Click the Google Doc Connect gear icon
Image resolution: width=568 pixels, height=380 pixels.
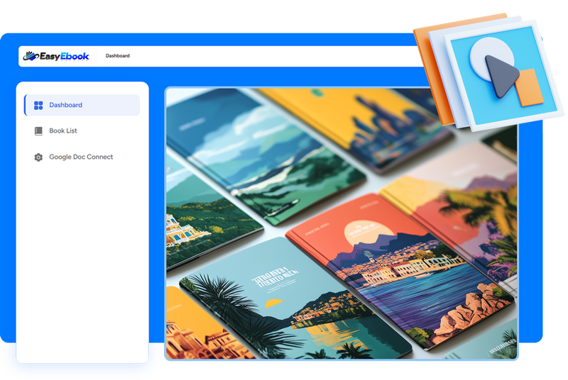point(38,157)
